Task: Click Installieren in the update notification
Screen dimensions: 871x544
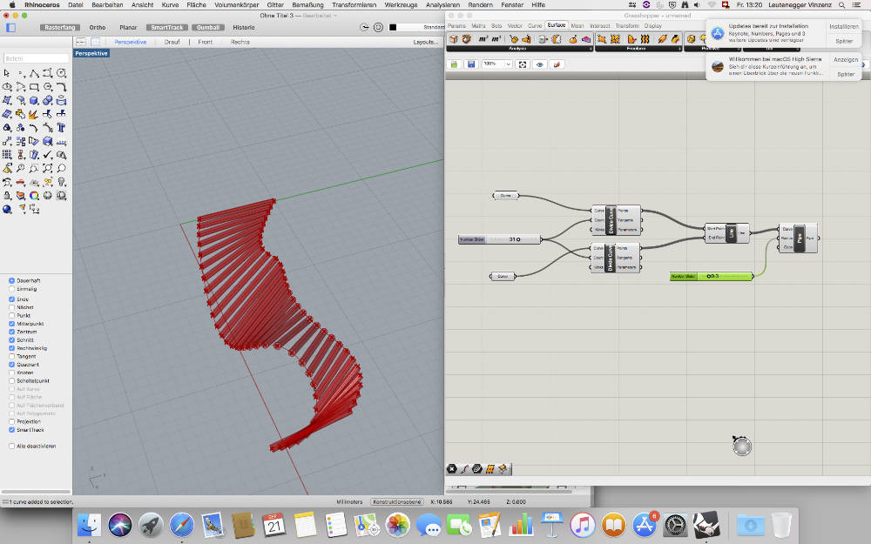Action: (x=844, y=27)
